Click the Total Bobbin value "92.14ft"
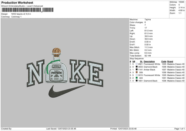 coord(148,56)
